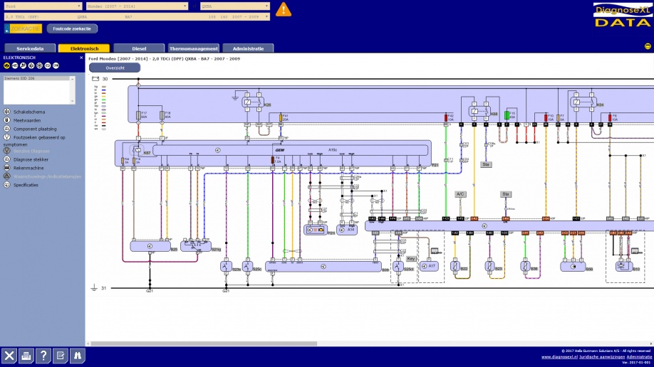Select Siemens SID 206 in the list
654x367 pixels.
coord(20,78)
